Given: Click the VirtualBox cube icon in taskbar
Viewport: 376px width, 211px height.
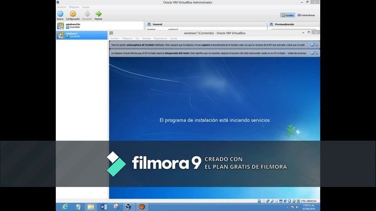Looking at the screenshot, I should point(128,207).
